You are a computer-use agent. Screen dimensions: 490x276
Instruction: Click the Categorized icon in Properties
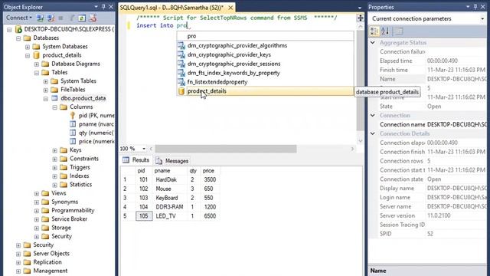click(374, 31)
